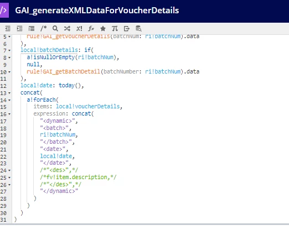Collapse the expression concat at line 16
Image resolution: width=289 pixels, height=230 pixels.
[9, 114]
